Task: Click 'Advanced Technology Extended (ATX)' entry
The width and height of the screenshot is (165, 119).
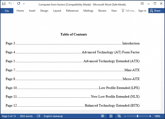Action: (x=112, y=61)
